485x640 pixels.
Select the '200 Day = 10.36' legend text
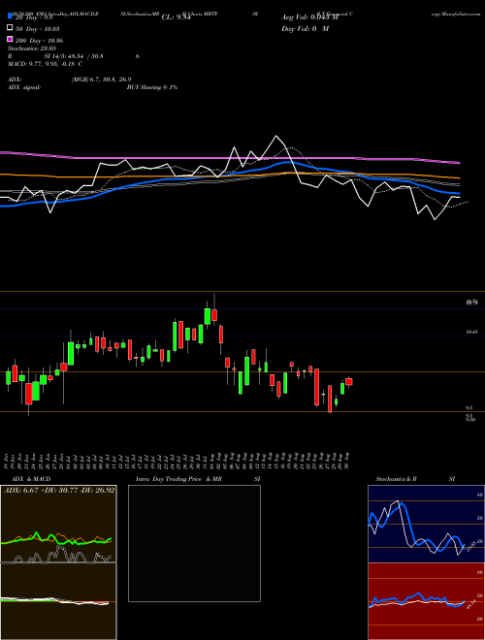(39, 41)
